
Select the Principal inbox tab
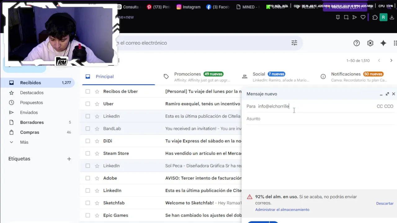coord(118,77)
